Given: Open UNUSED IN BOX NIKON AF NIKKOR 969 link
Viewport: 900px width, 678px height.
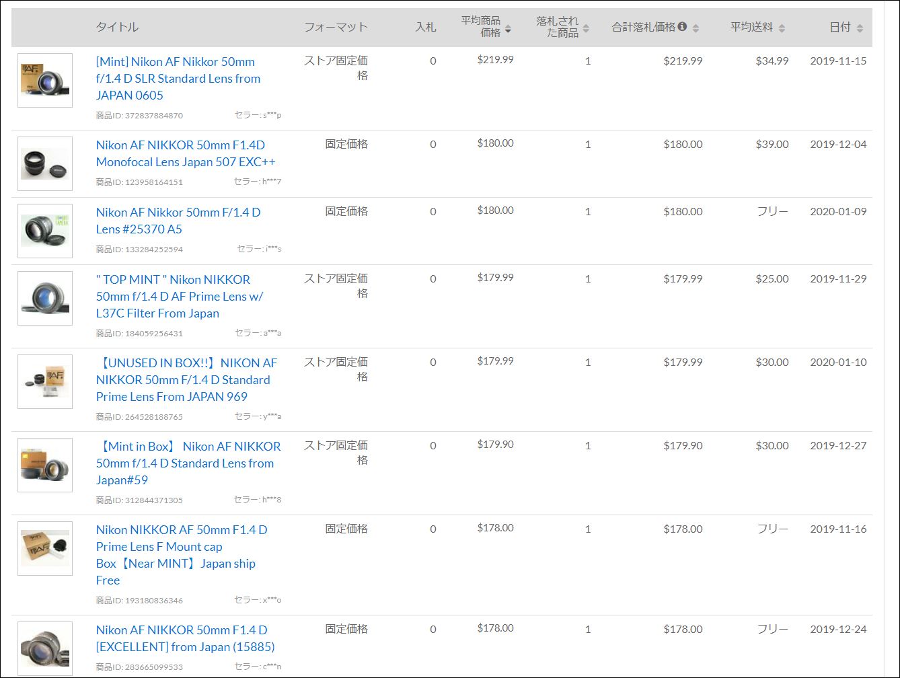Looking at the screenshot, I should coord(186,379).
